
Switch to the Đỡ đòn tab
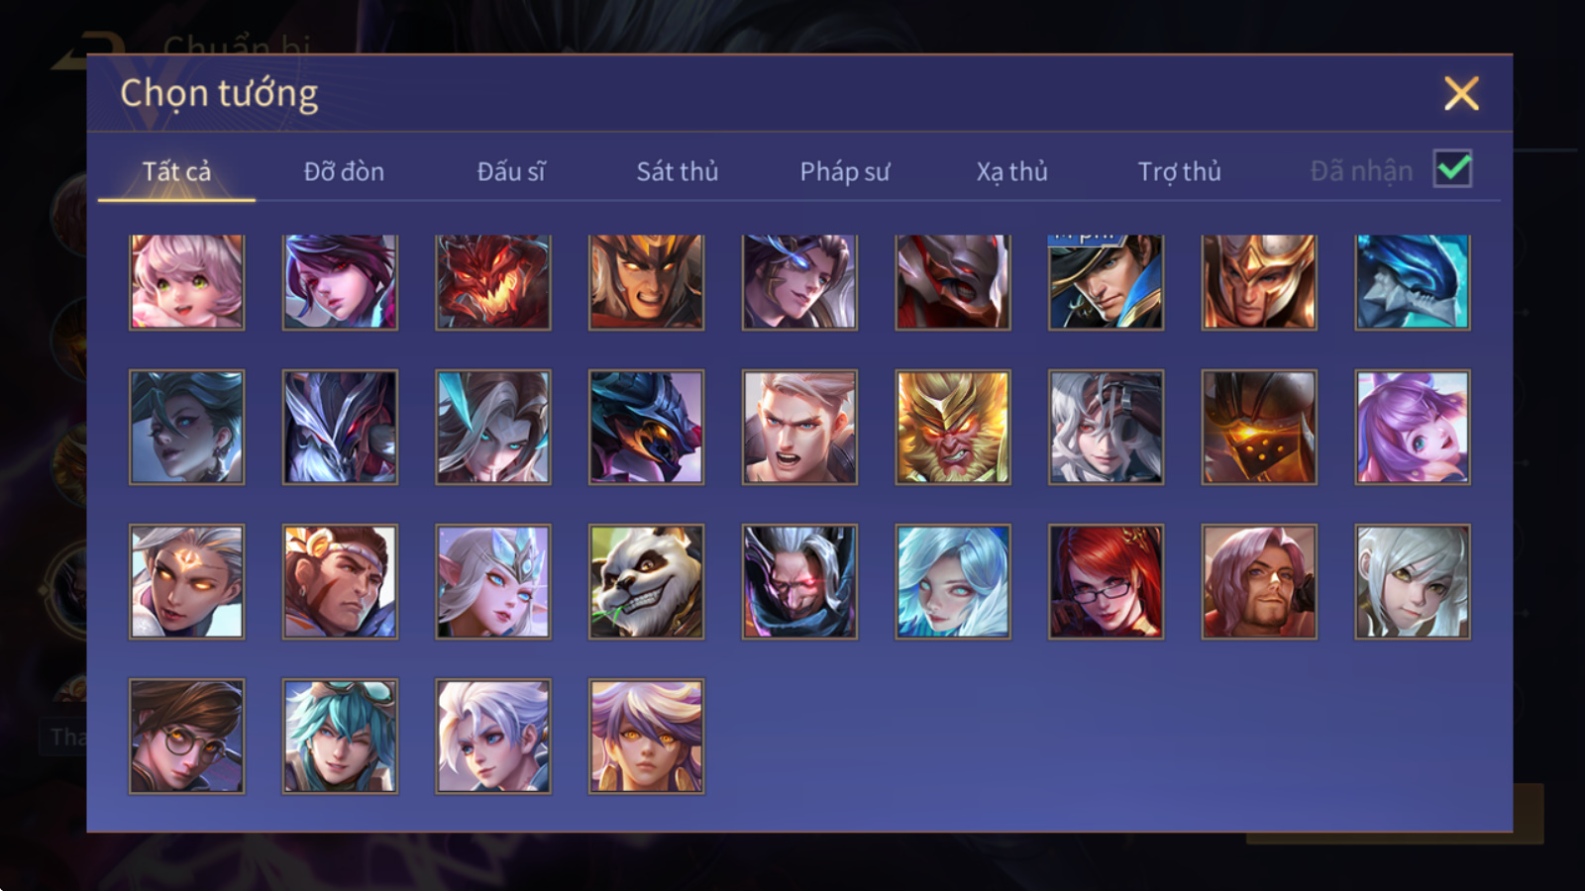(x=344, y=172)
